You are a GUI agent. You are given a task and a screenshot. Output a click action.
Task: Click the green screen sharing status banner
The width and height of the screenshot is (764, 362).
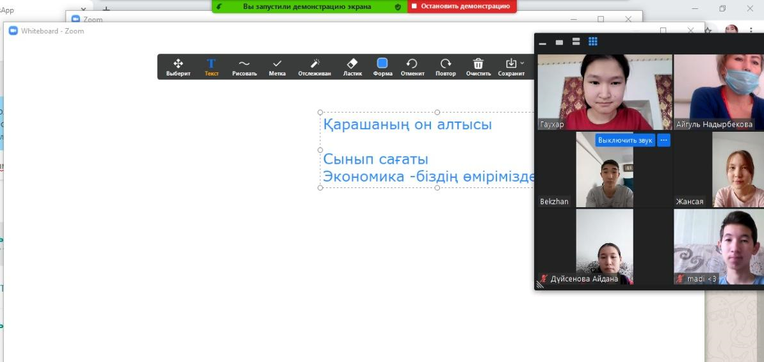[309, 6]
